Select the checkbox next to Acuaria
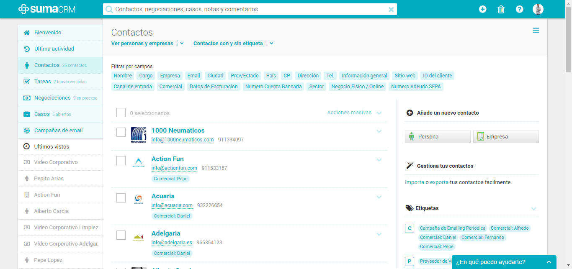This screenshot has height=269, width=572. click(x=121, y=197)
